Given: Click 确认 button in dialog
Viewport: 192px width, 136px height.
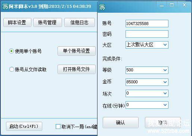Looking at the screenshot, I should (x=121, y=123).
